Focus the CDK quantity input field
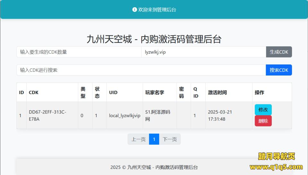This screenshot has width=308, height=175. click(79, 52)
